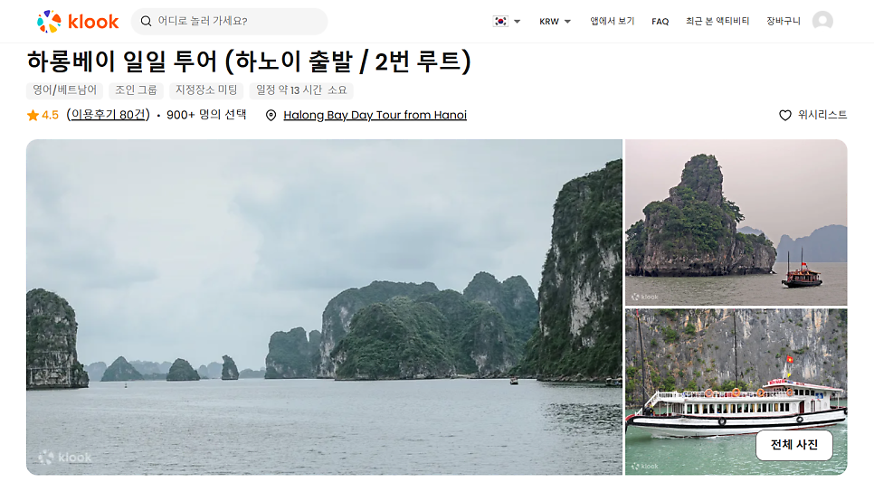
Task: Open the '앱에서 보기' menu item
Action: click(612, 21)
